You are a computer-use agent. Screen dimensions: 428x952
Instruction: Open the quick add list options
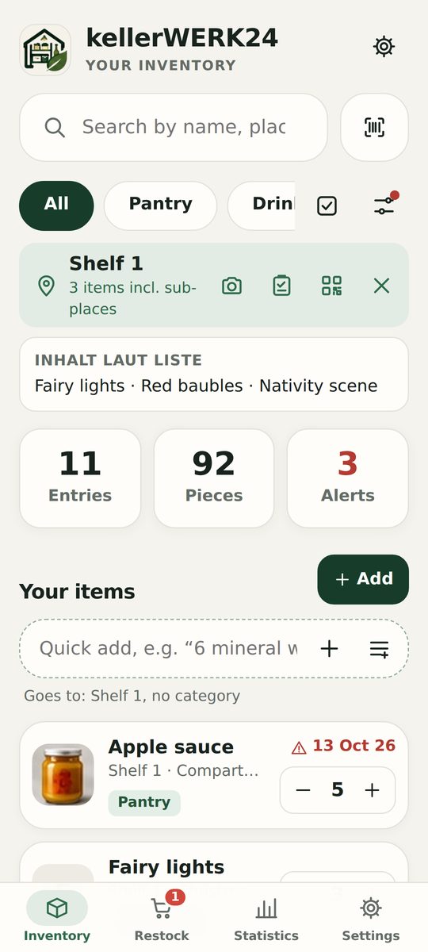379,649
